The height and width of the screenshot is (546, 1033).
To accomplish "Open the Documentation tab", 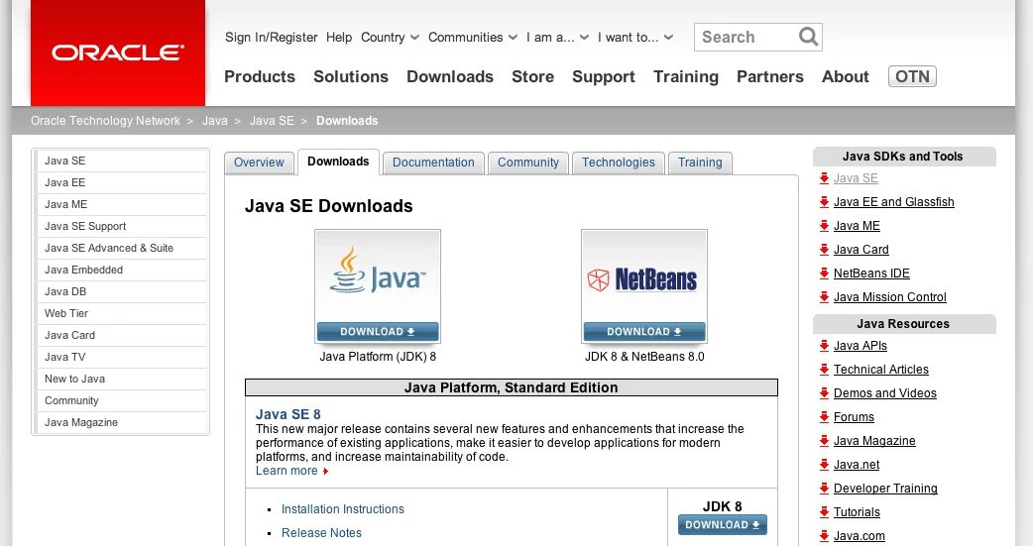I will click(x=433, y=163).
